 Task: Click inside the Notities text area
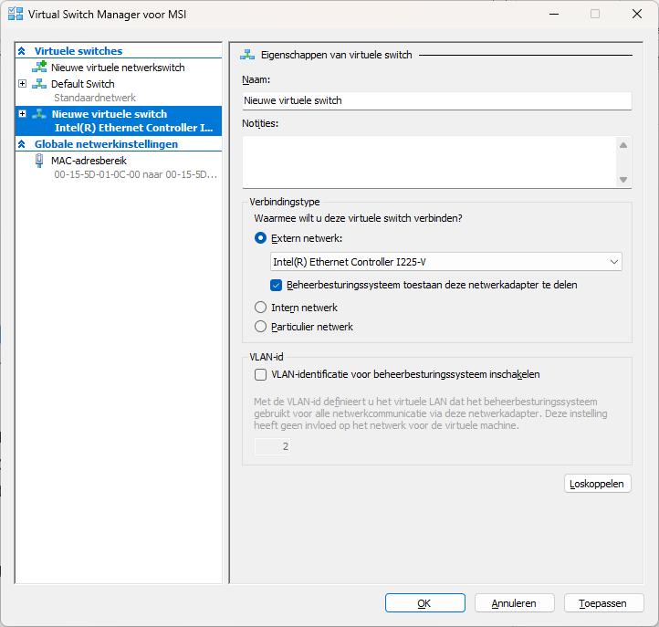click(430, 162)
